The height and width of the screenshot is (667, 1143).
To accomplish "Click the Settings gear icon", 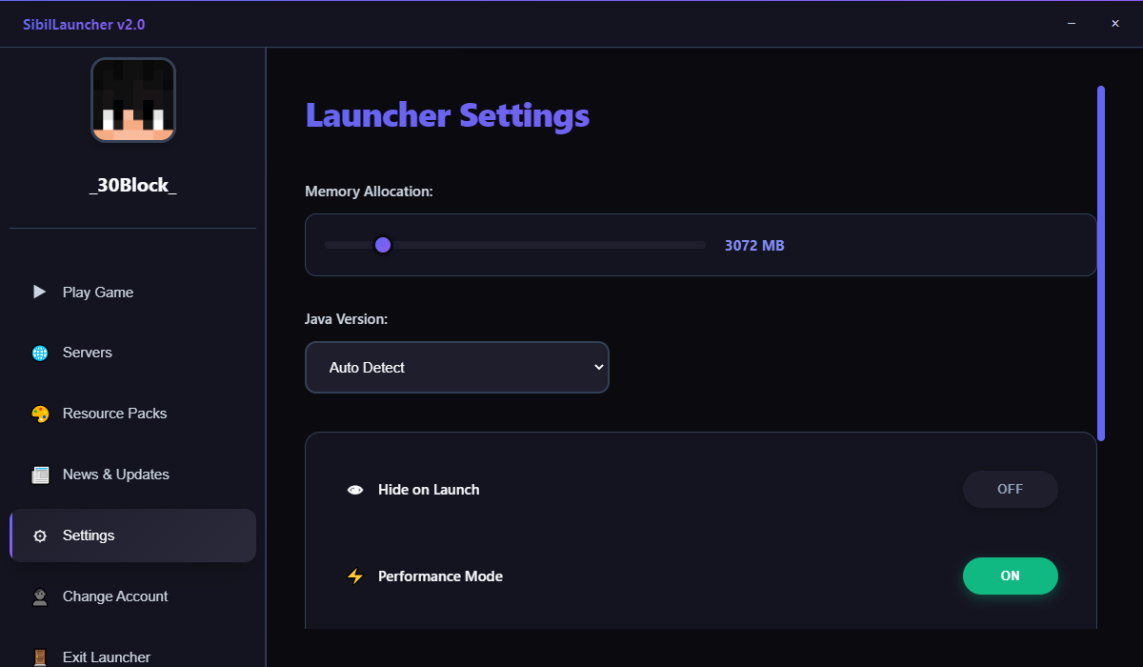I will coord(40,536).
